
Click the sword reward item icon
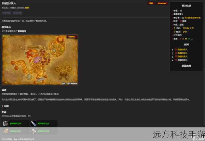pyautogui.click(x=33, y=123)
